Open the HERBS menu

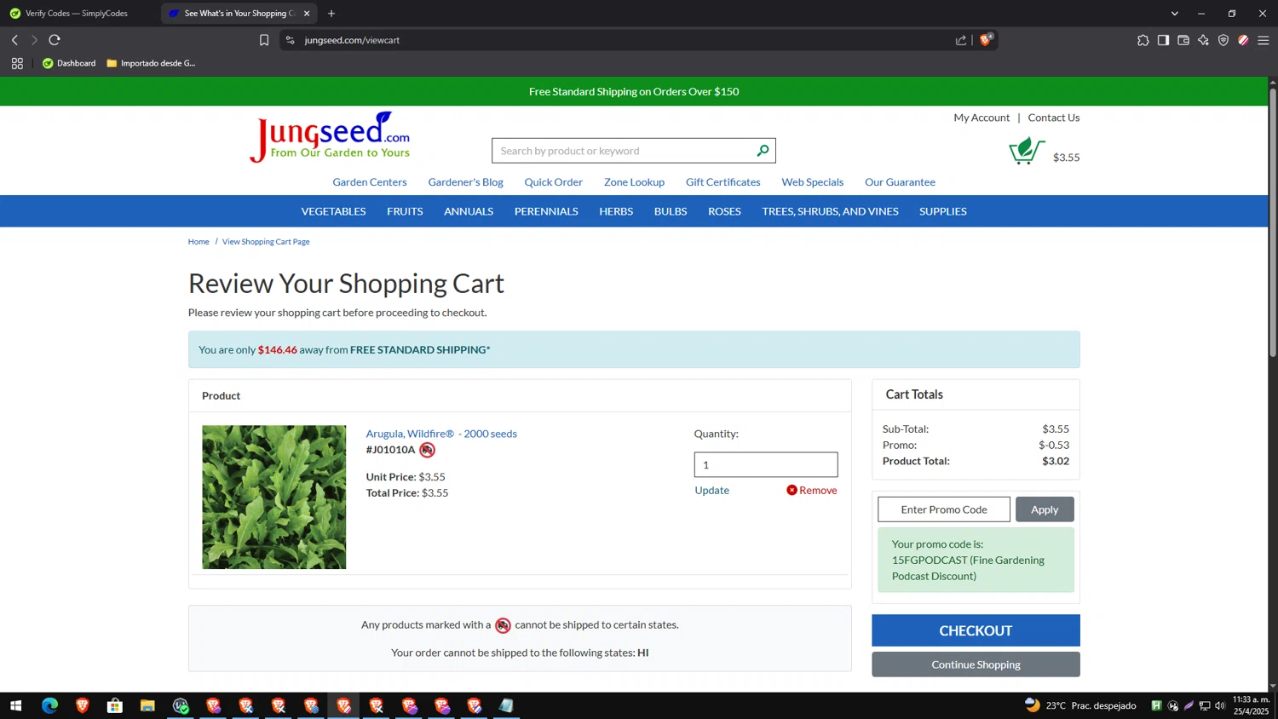pos(616,211)
